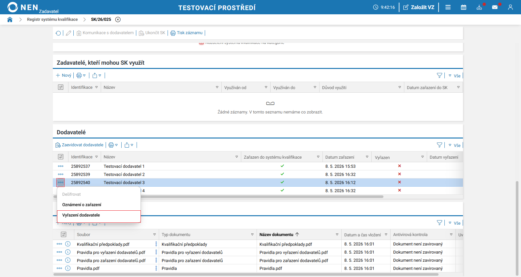Go to the home page icon
Screen dimensions: 521x277
click(10, 20)
